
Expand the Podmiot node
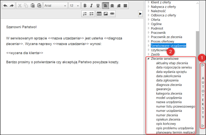(149, 28)
